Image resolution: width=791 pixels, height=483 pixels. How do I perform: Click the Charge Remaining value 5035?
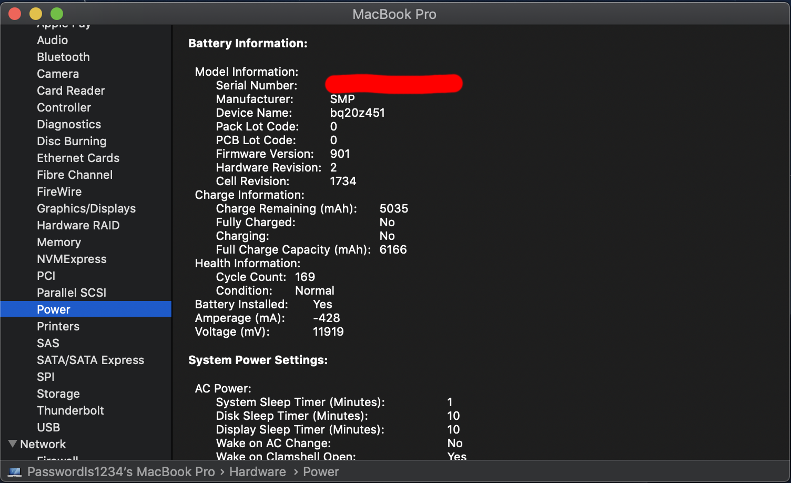tap(394, 208)
